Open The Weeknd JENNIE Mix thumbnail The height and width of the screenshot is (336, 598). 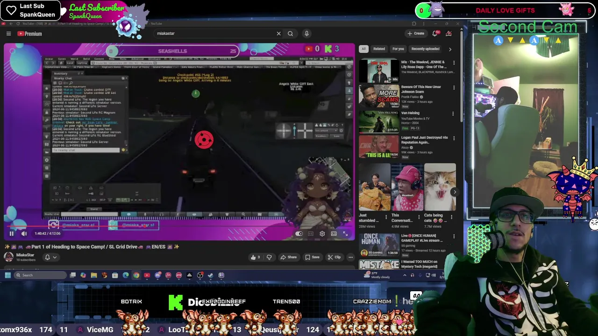pyautogui.click(x=379, y=70)
